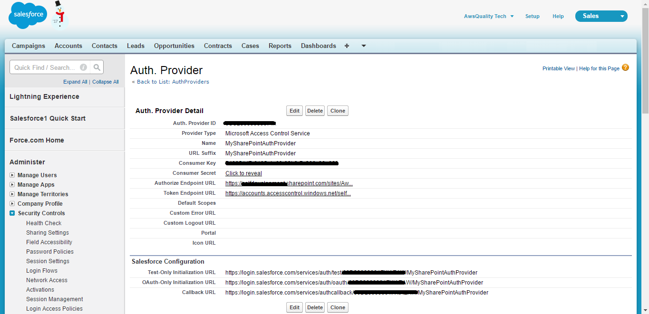
Task: Expand the Company Profile section
Action: click(12, 204)
